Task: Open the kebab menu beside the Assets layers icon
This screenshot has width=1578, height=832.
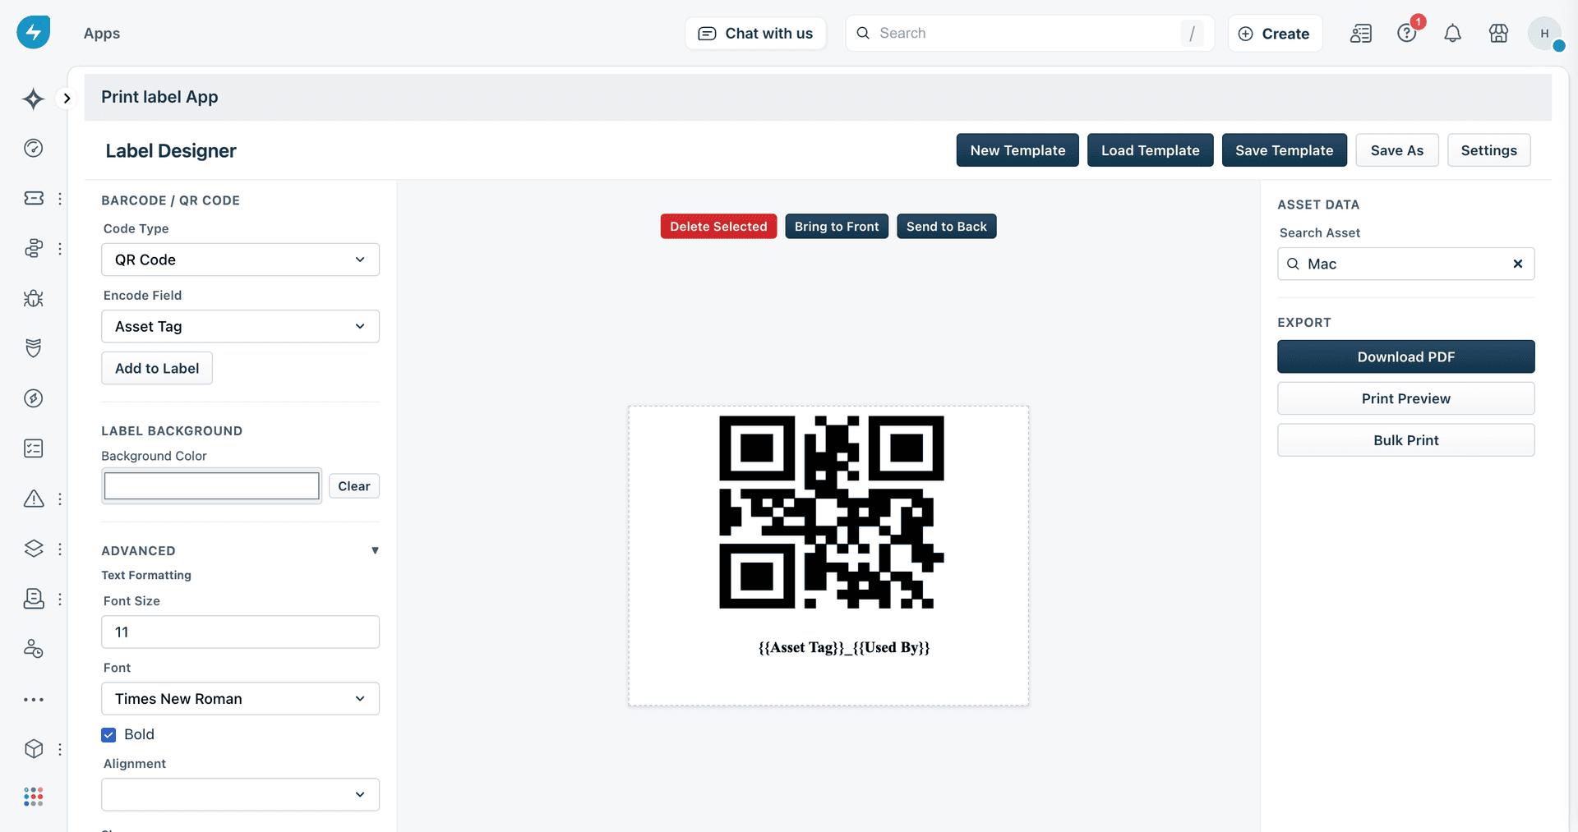Action: coord(60,549)
